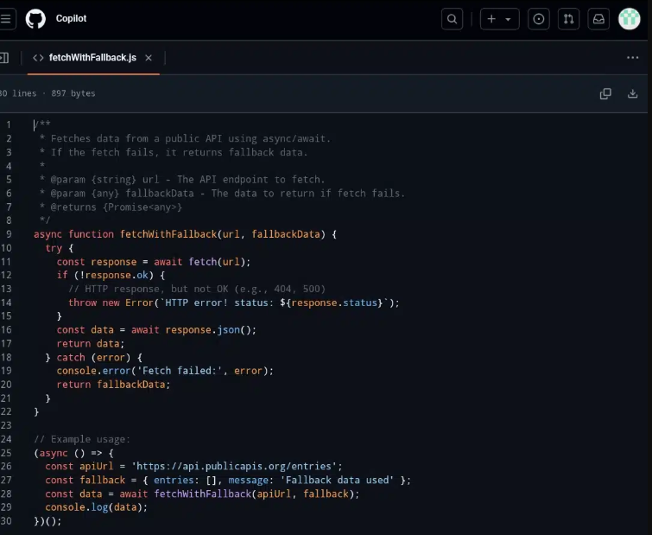The height and width of the screenshot is (535, 652).
Task: Open the hamburger navigation menu
Action: pos(7,18)
